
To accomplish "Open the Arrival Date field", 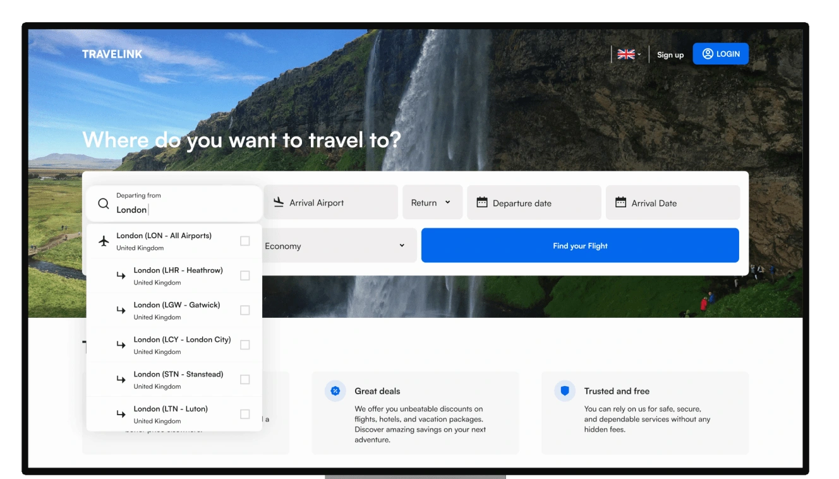I will (x=673, y=202).
